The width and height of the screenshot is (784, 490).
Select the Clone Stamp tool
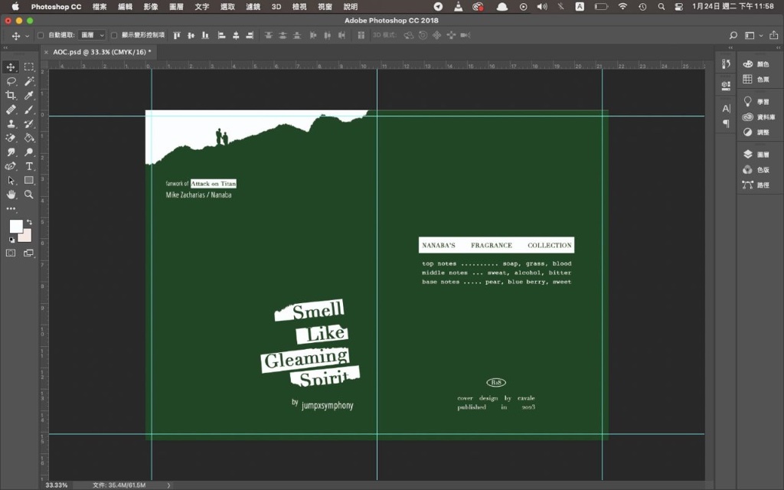[11, 123]
